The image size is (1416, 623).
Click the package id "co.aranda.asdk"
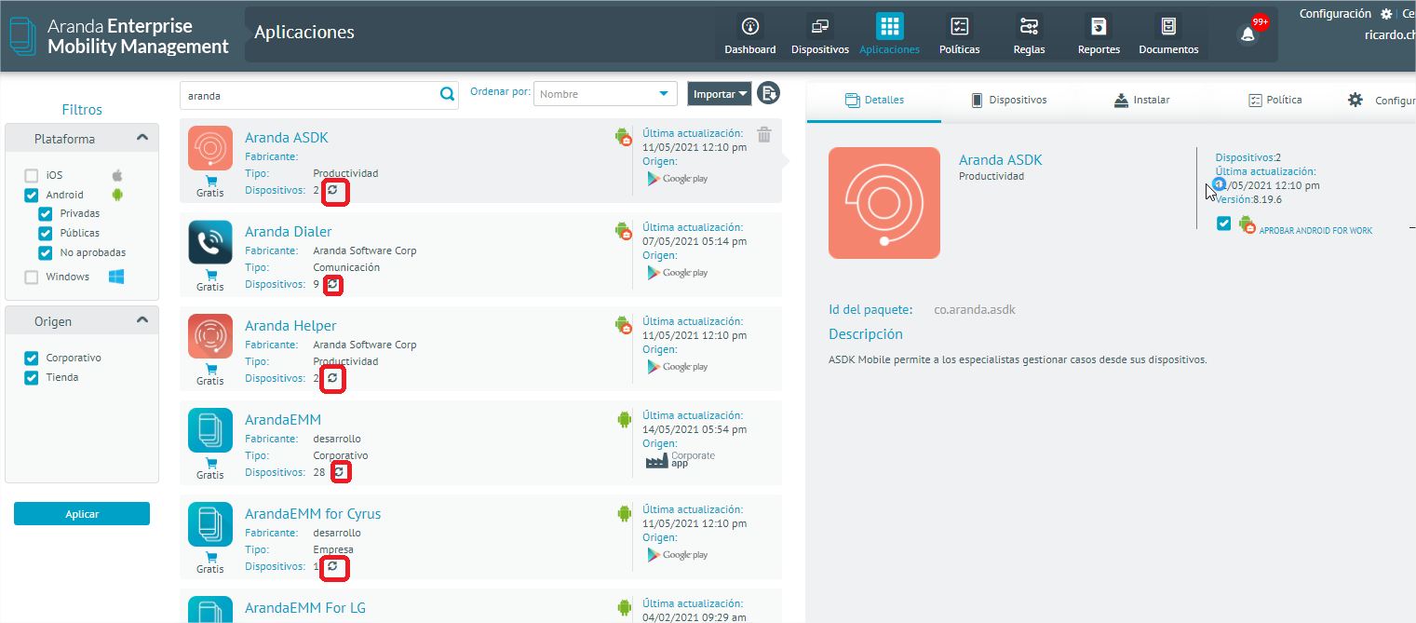click(975, 309)
